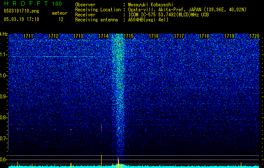Click the kHz axis unit label
The image size is (264, 168).
click(4, 34)
